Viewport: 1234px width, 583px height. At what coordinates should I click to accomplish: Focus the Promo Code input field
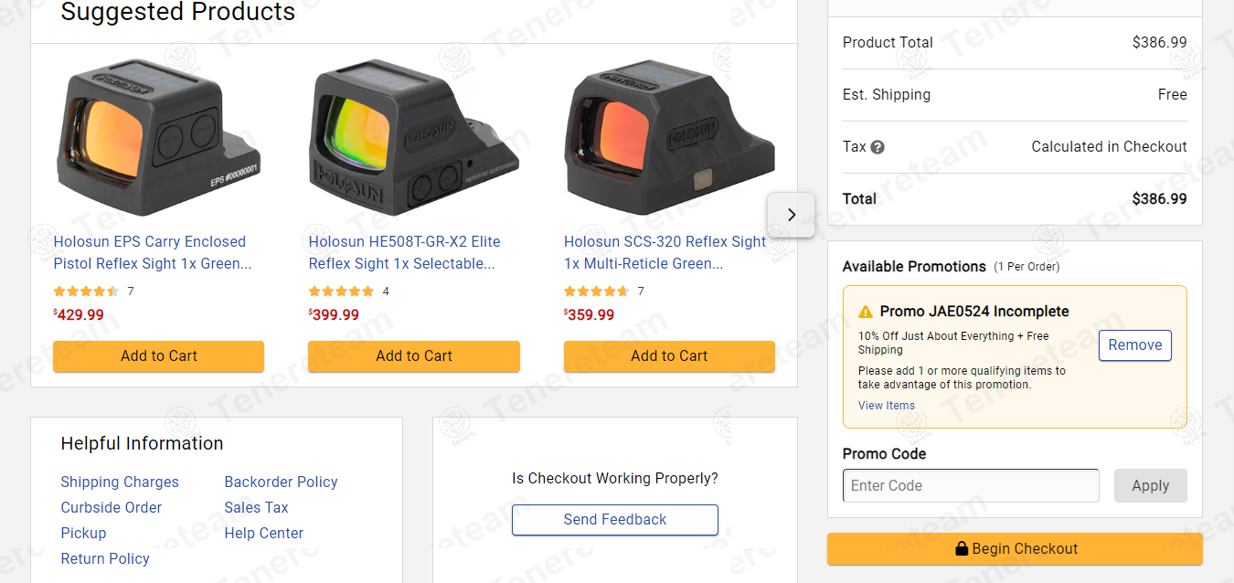tap(971, 486)
